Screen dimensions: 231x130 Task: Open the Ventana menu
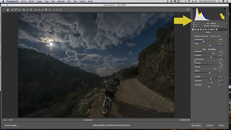tap(82, 1)
